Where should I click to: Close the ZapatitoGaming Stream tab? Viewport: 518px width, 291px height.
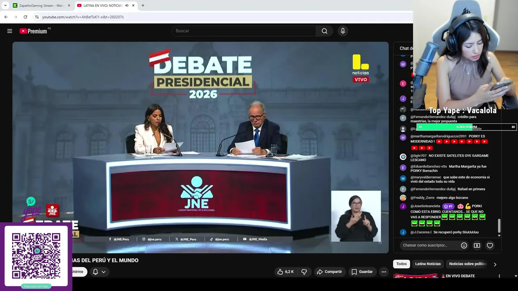click(x=69, y=6)
